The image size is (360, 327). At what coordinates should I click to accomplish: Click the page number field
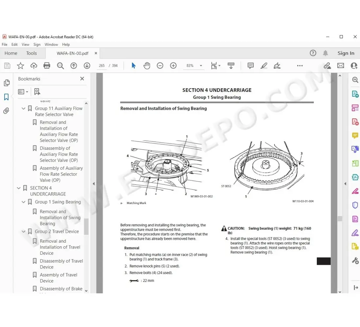coord(102,66)
